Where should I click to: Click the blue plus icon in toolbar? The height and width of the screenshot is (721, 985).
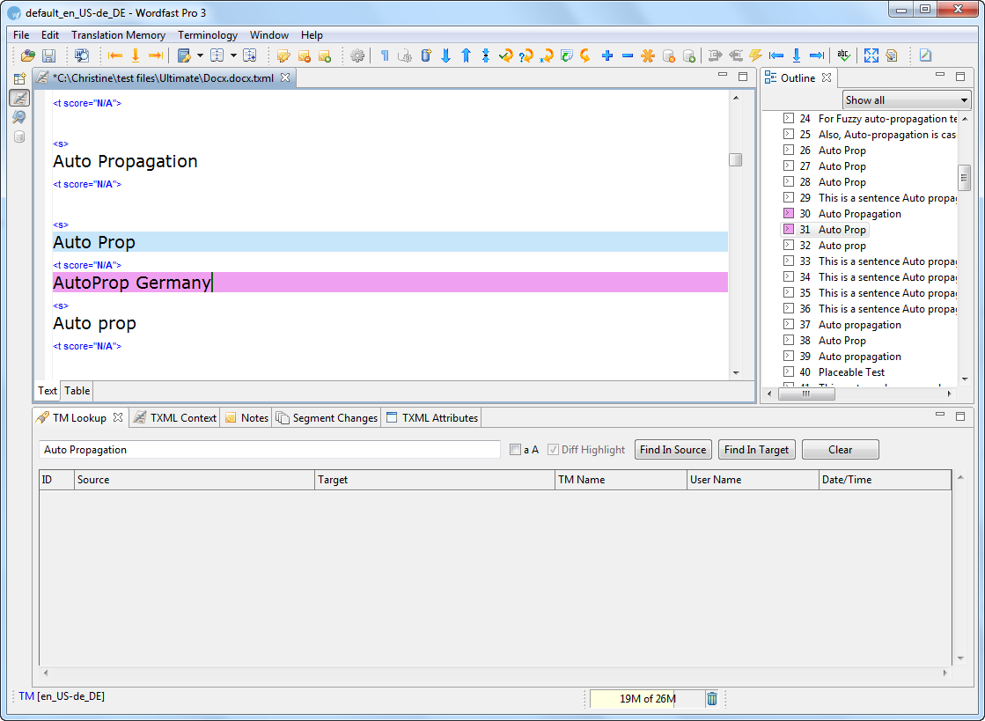(607, 55)
